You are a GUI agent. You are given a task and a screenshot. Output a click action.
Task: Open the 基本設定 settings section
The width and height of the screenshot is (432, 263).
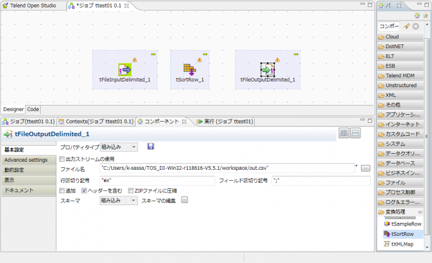[x=28, y=149]
